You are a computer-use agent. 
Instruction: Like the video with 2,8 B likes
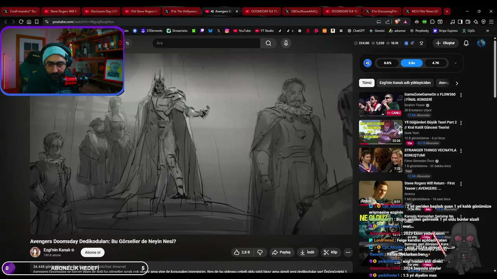tap(242, 252)
